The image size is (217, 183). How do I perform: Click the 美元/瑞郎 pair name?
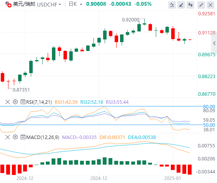pos(24,4)
